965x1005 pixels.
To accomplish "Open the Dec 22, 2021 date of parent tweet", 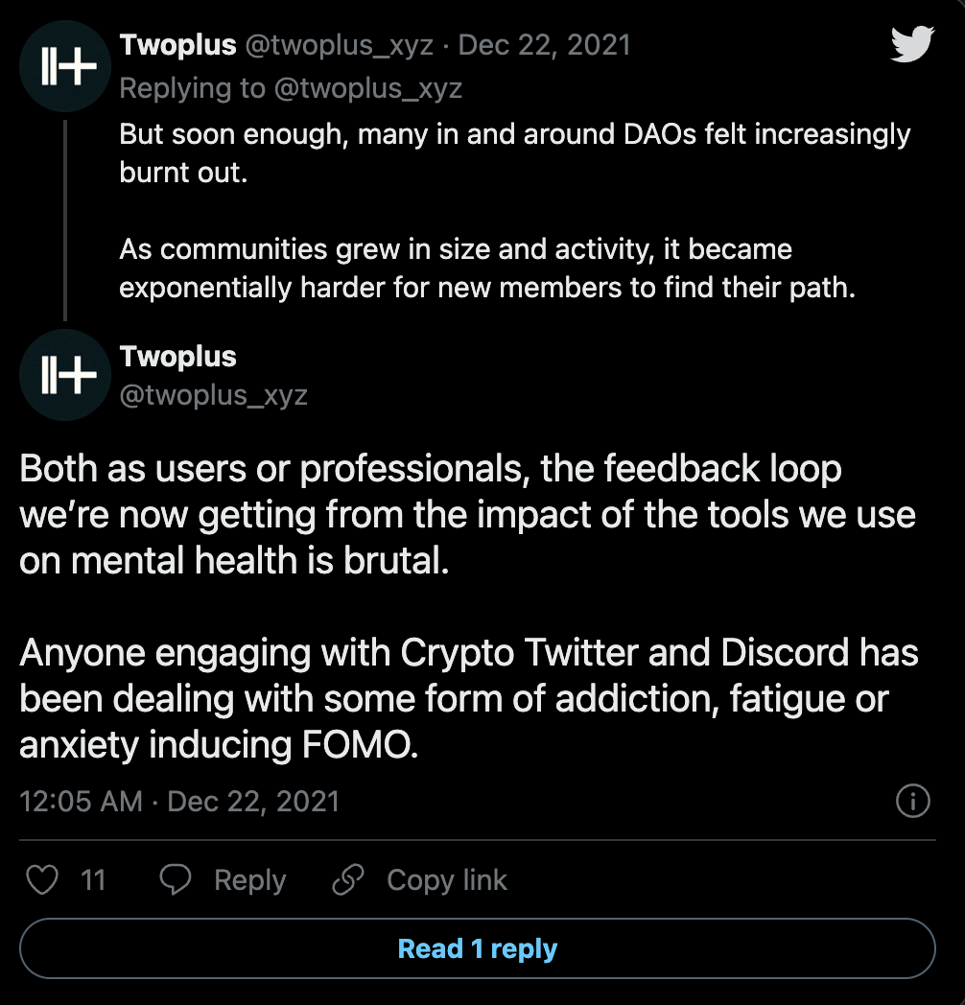I will [x=545, y=45].
